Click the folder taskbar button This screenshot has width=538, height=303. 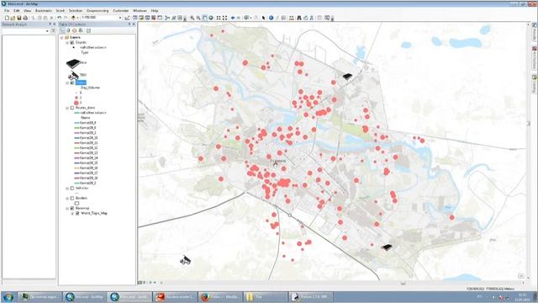pyautogui.click(x=266, y=297)
